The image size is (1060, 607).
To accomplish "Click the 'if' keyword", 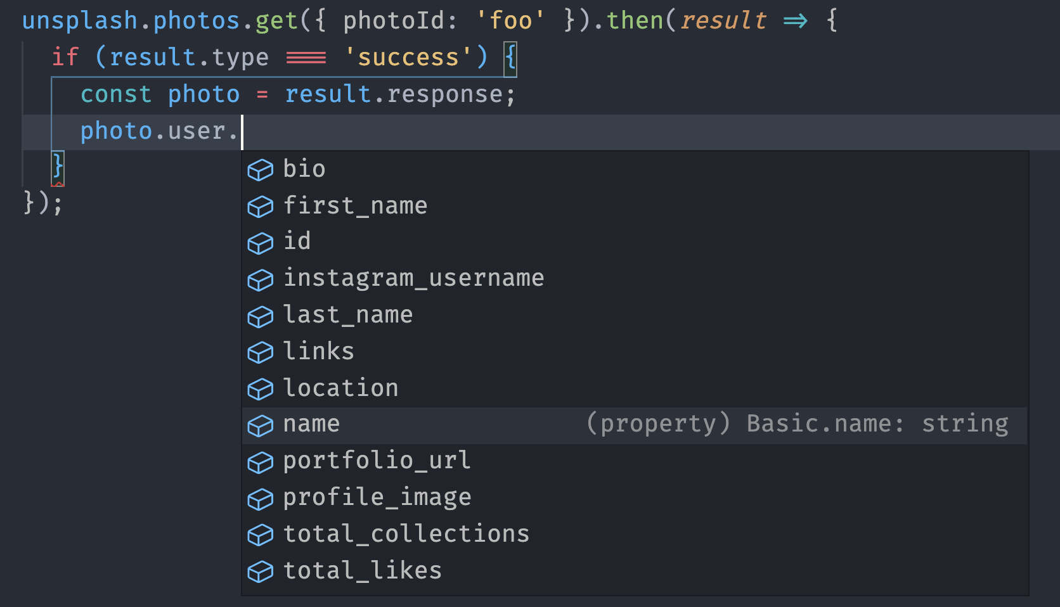I will (x=65, y=58).
